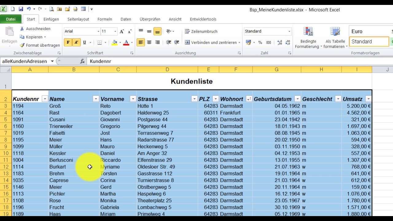Apply the yellow fill color swatch
This screenshot has height=221, width=393.
(115, 42)
